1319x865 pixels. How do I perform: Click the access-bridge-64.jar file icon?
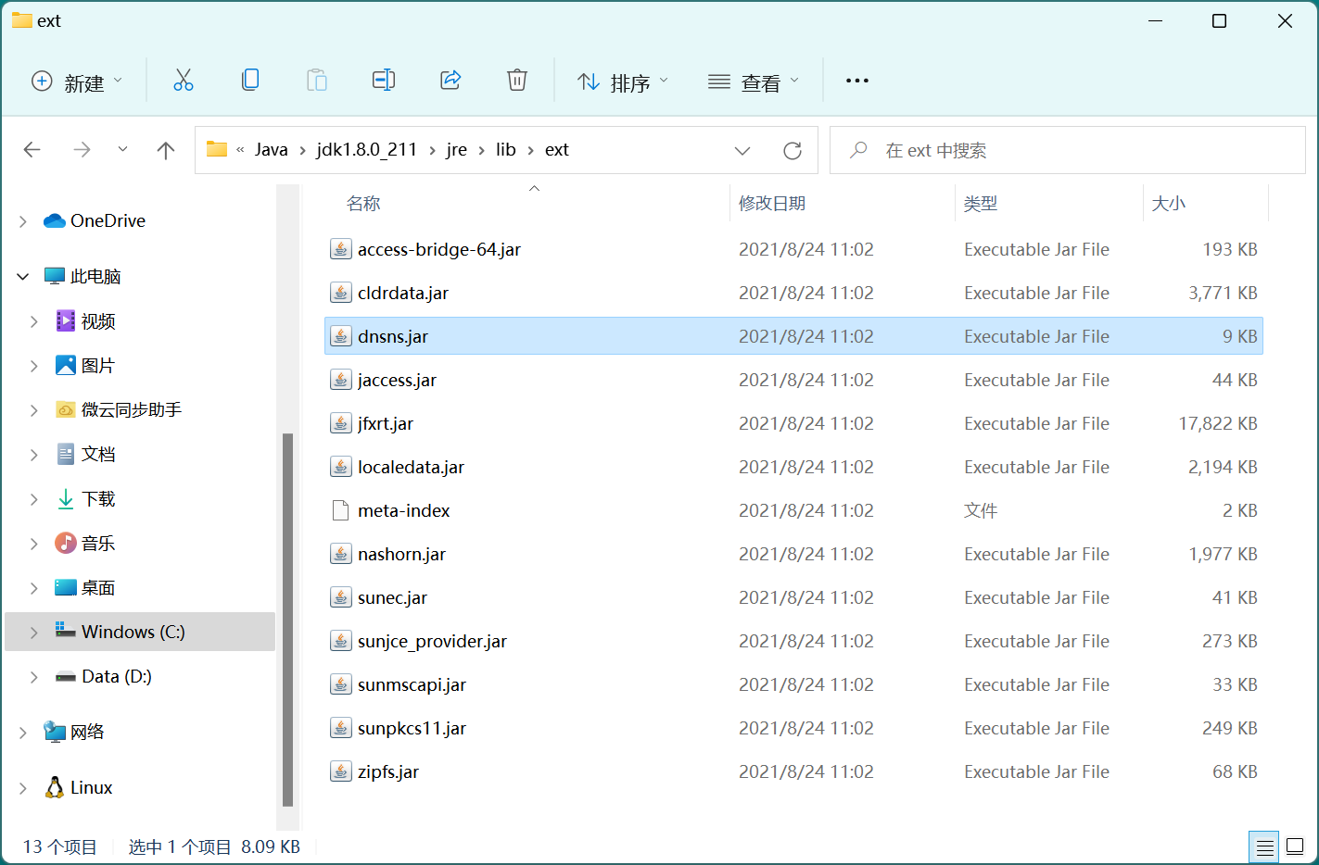click(x=341, y=249)
